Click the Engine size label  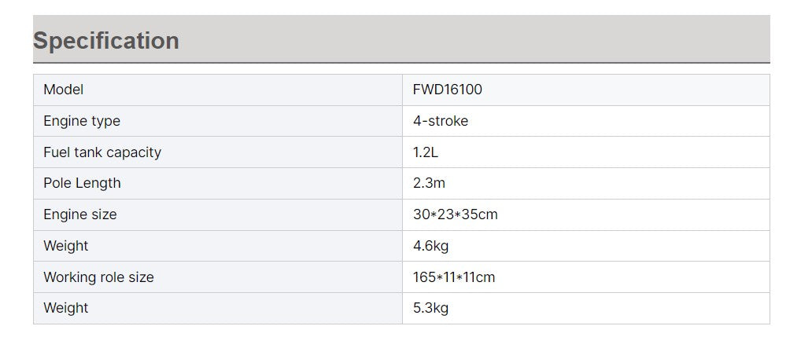tap(79, 214)
